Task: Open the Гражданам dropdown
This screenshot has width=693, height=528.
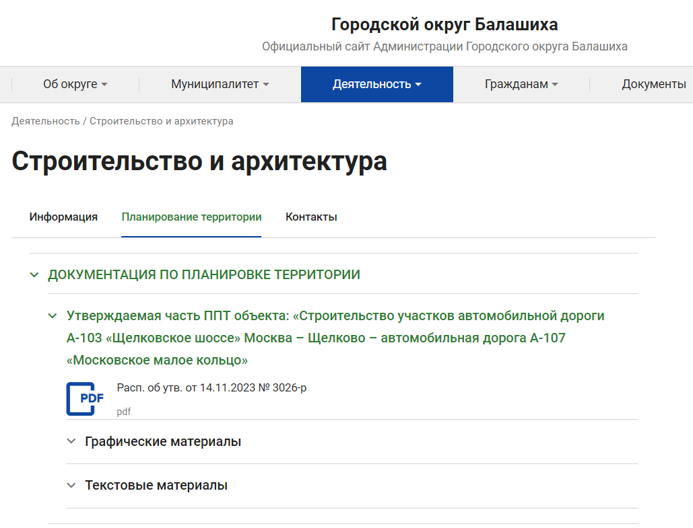Action: (519, 83)
